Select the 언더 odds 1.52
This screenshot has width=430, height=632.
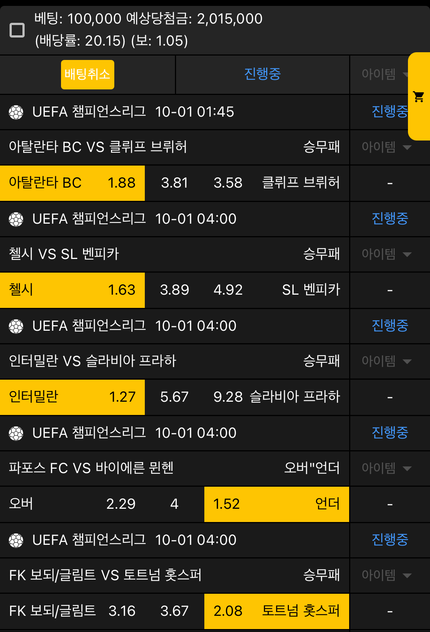click(x=276, y=504)
